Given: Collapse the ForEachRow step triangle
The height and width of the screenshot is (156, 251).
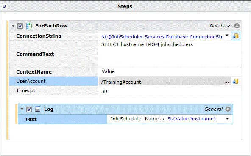Looking at the screenshot, I should [x=13, y=25].
